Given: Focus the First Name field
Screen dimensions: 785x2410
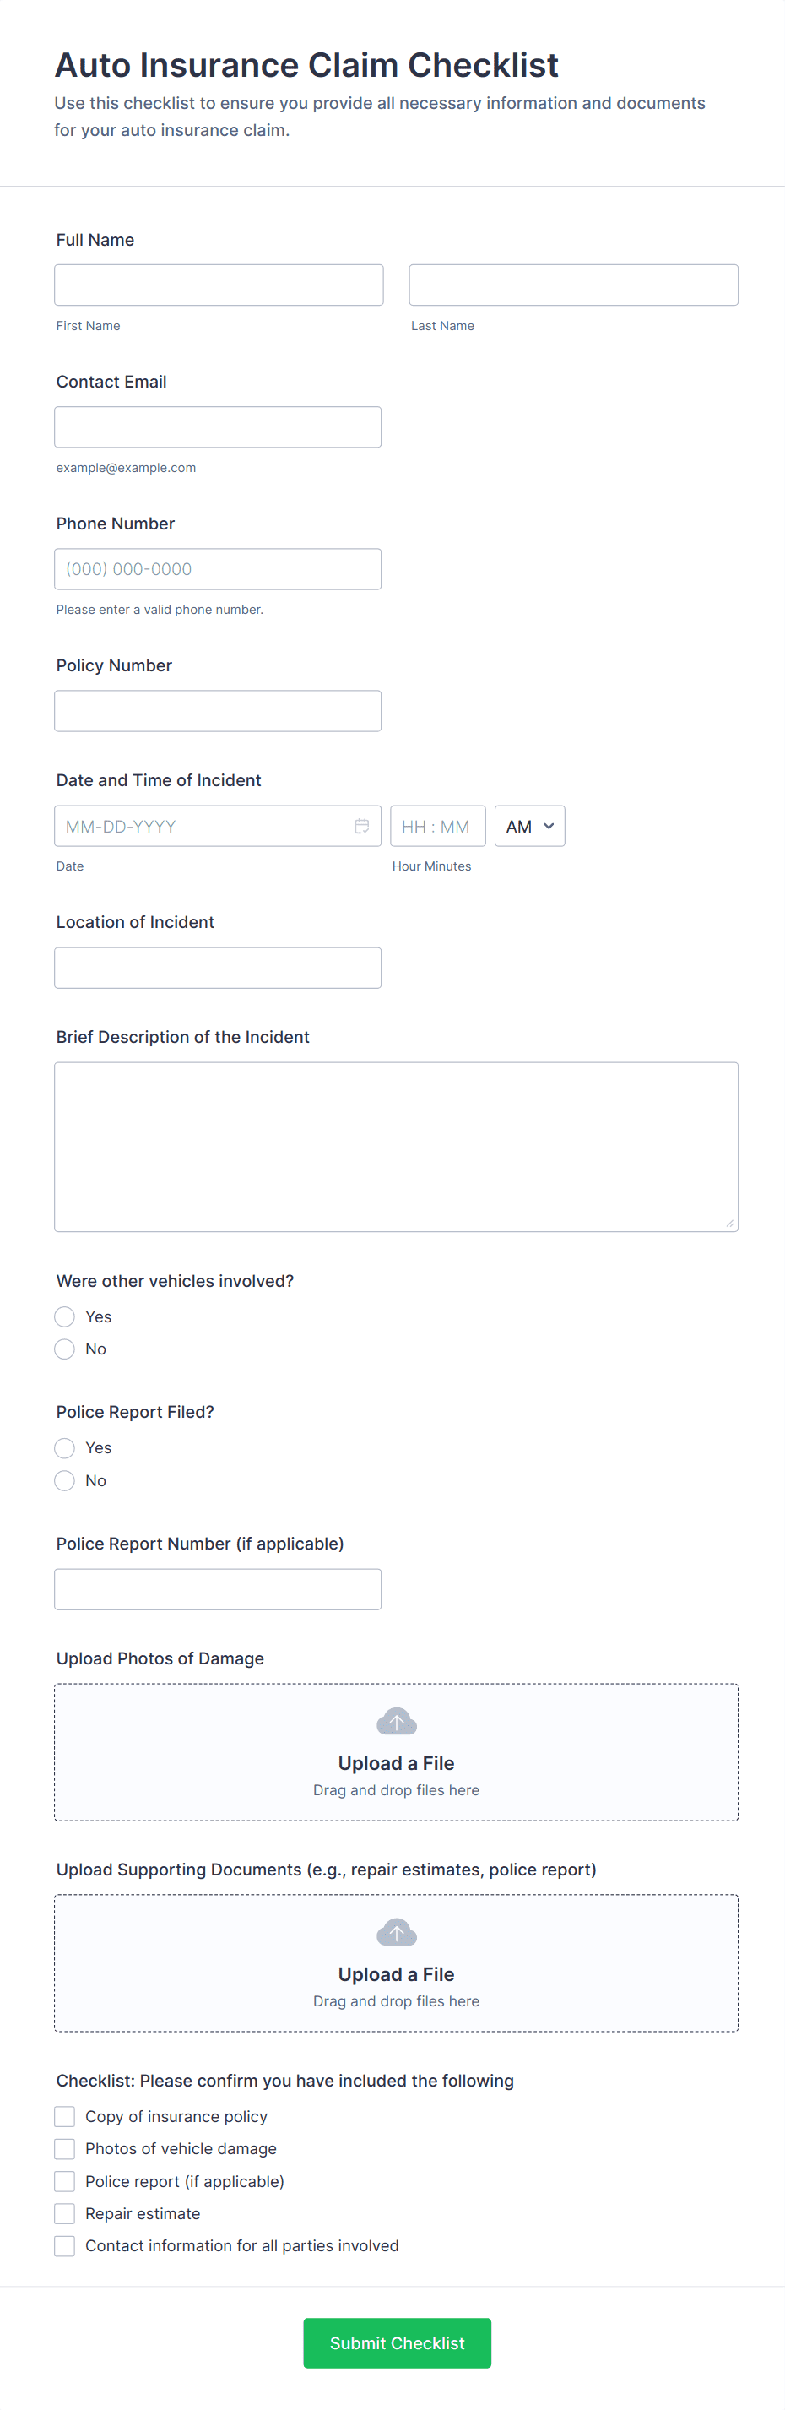Looking at the screenshot, I should click(219, 285).
